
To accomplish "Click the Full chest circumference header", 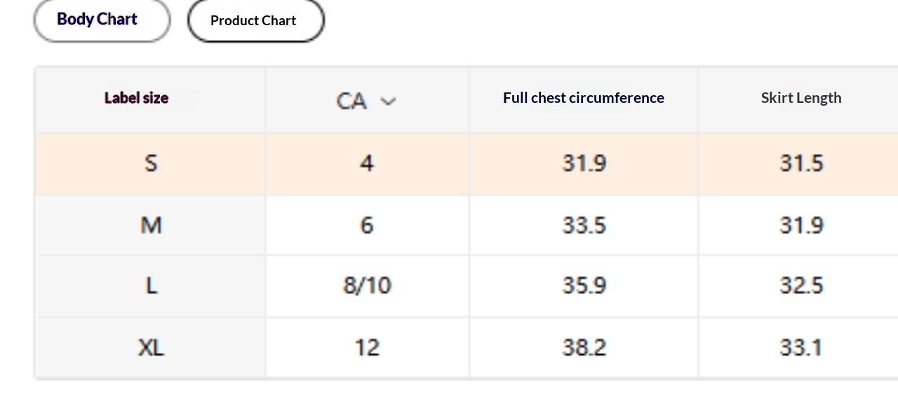I will click(583, 98).
